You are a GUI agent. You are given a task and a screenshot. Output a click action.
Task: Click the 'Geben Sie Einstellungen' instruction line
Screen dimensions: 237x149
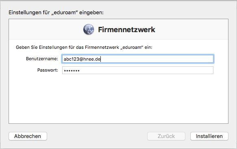click(x=84, y=47)
